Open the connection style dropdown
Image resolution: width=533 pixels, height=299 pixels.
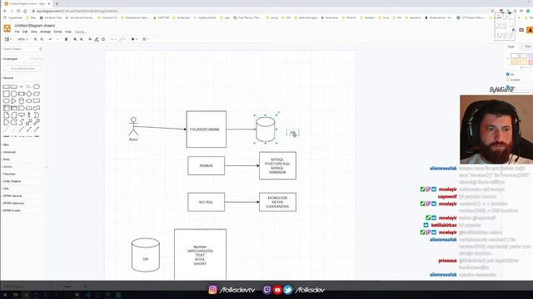113,39
